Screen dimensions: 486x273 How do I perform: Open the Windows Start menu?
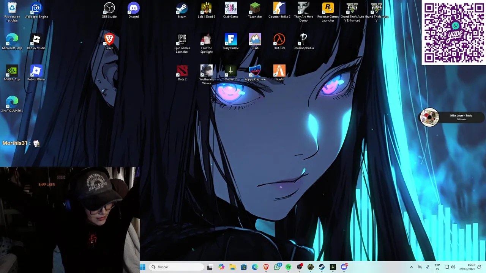point(143,267)
